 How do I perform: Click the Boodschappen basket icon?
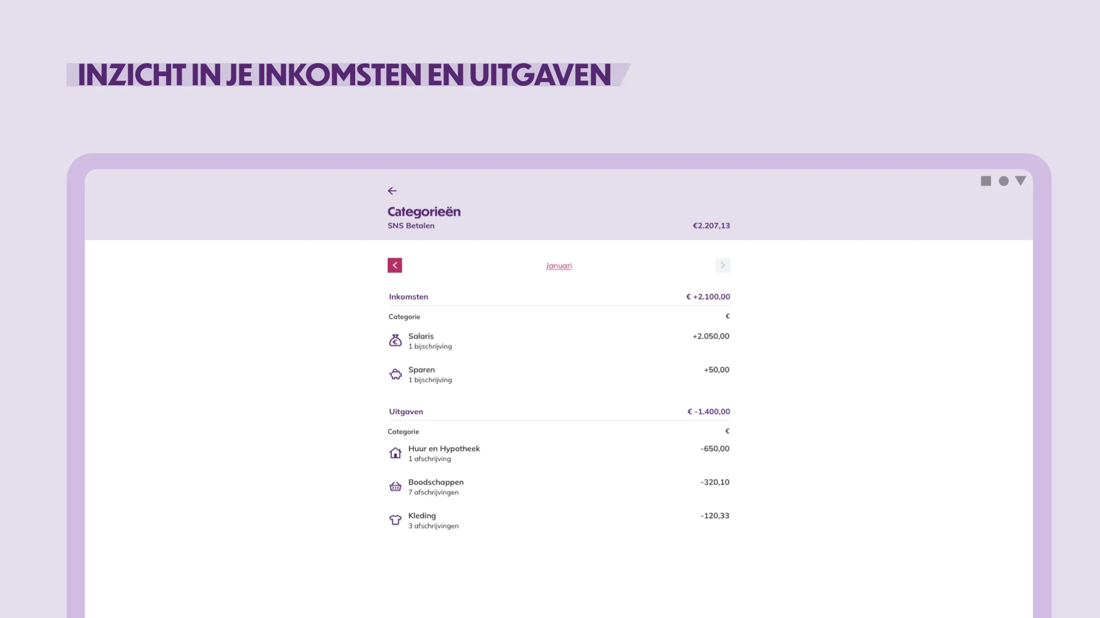tap(395, 486)
